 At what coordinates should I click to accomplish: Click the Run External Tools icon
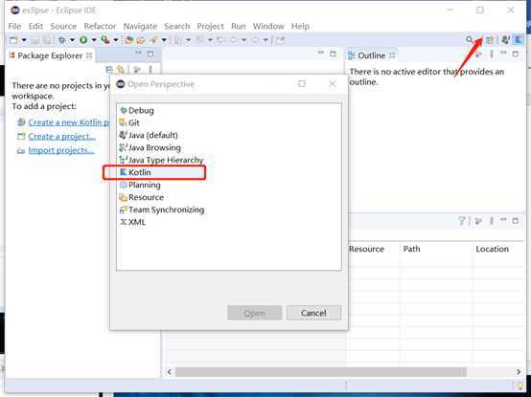[105, 40]
